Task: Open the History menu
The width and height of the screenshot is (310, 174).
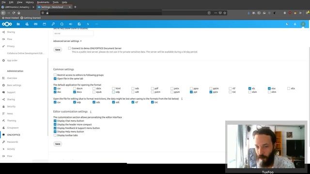Action: pos(30,2)
